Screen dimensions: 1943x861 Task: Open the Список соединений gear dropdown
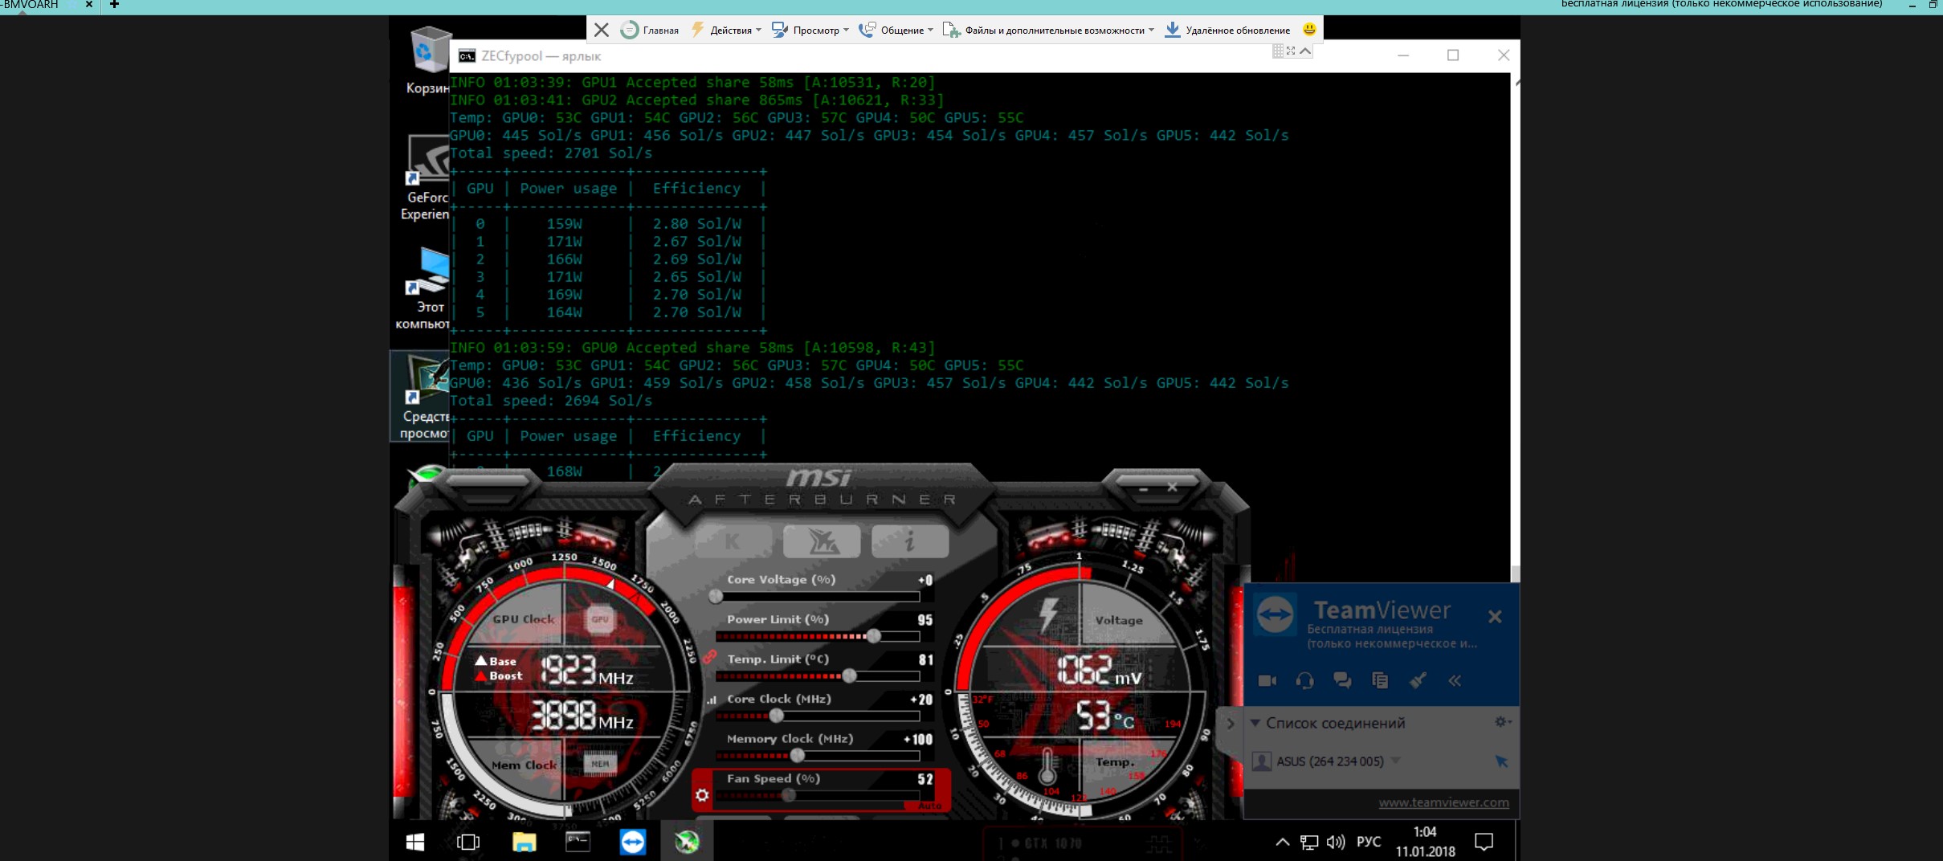(x=1503, y=722)
